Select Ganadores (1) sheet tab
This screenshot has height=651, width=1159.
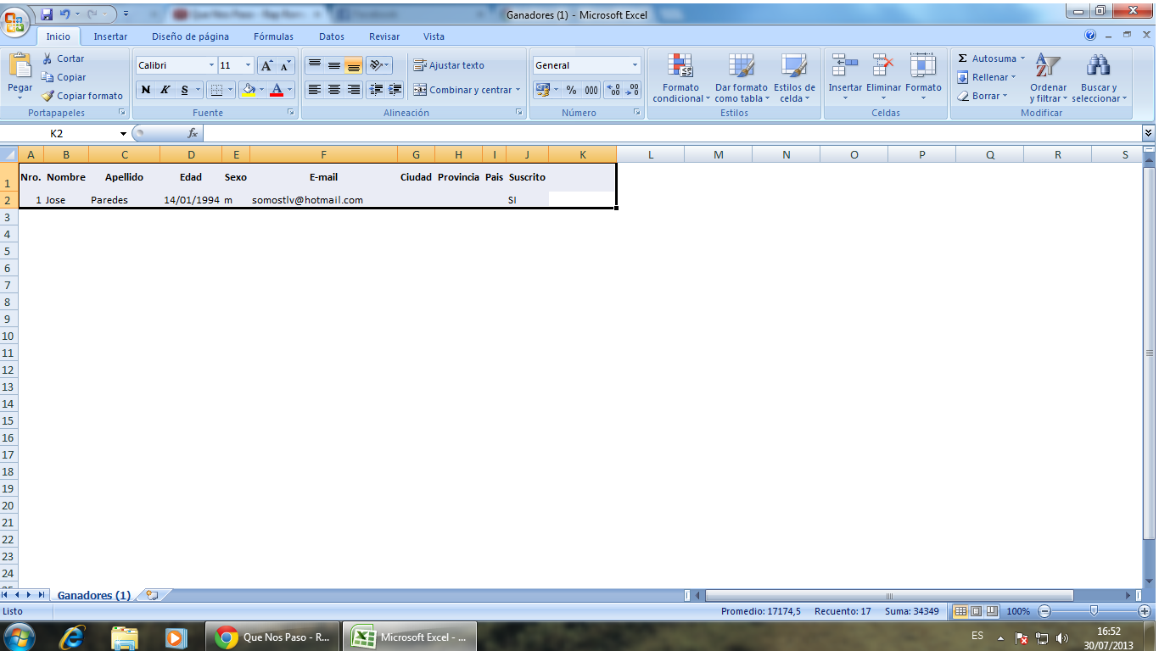click(93, 595)
